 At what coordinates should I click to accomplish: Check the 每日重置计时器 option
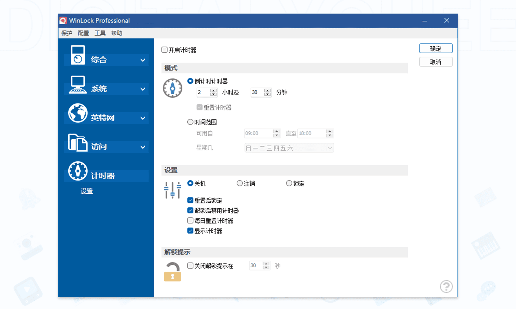click(190, 221)
